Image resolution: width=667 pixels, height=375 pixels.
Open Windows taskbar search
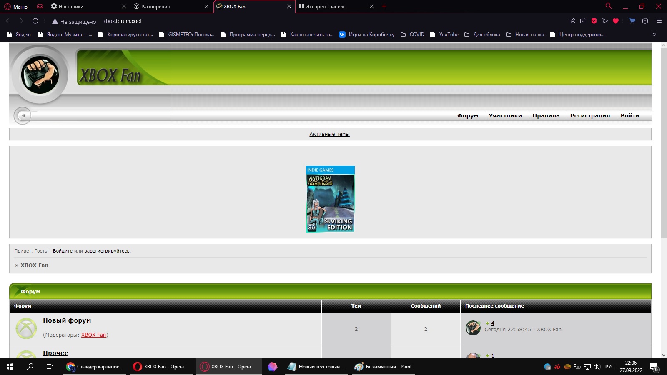coord(30,367)
